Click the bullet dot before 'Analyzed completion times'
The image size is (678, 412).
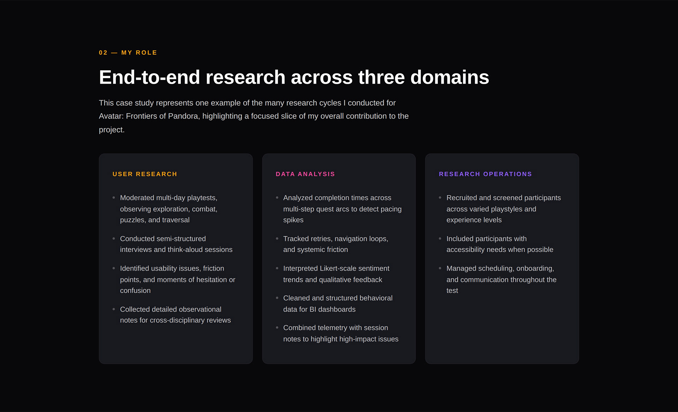[277, 198]
